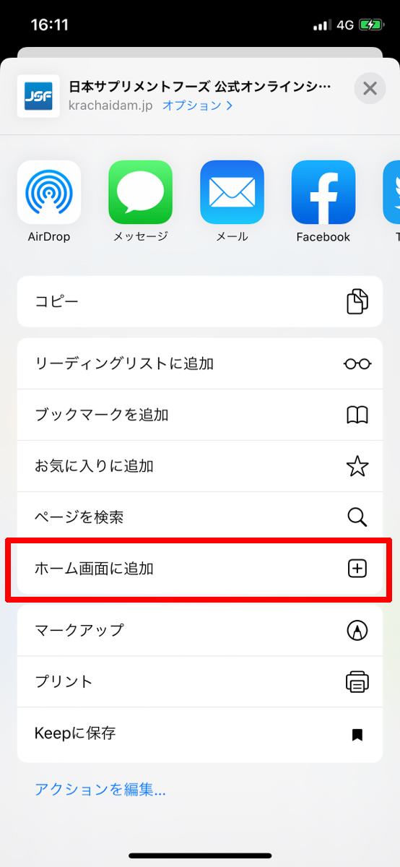Select ホーム画面に追加 menu entry
Viewport: 400px width, 867px height.
200,569
